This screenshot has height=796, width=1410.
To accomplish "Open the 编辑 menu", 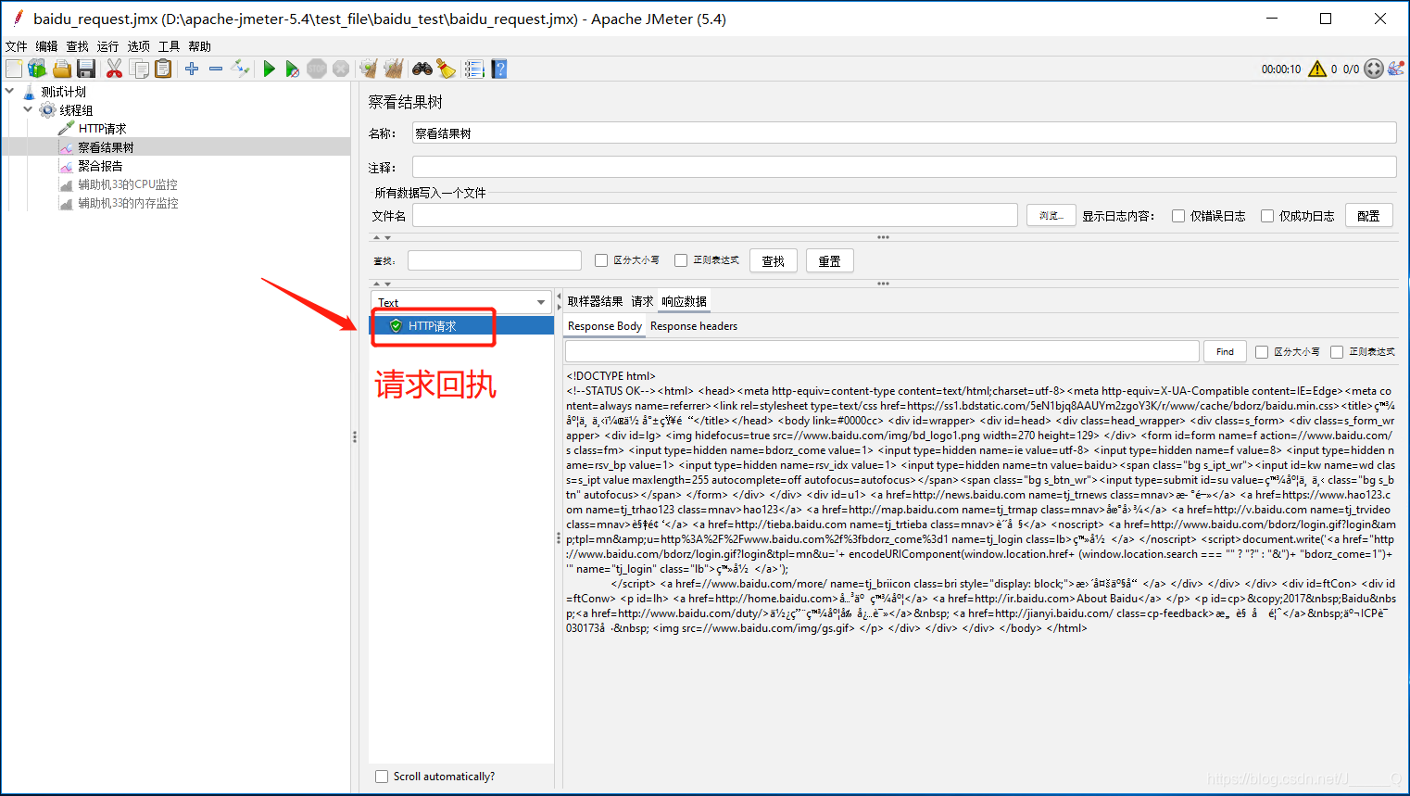I will [x=46, y=46].
